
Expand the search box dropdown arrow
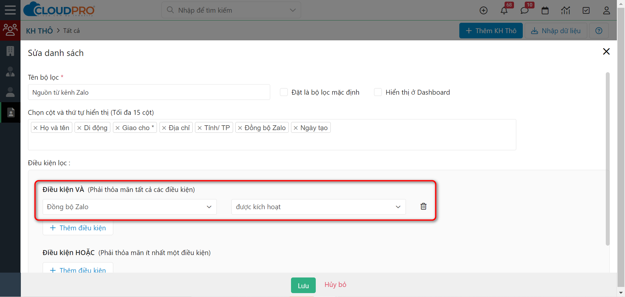(293, 10)
